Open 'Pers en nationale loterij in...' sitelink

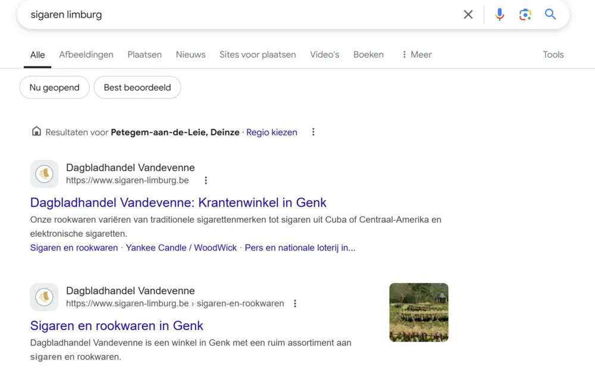[300, 248]
